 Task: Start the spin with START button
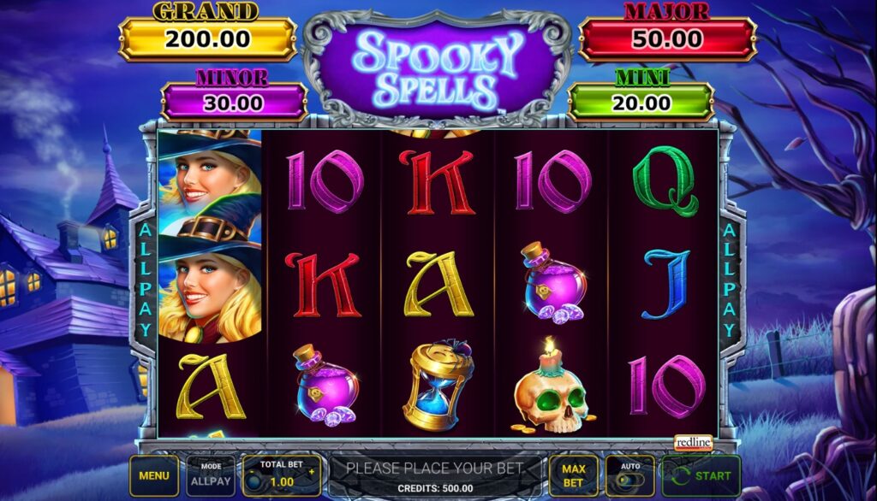click(701, 476)
